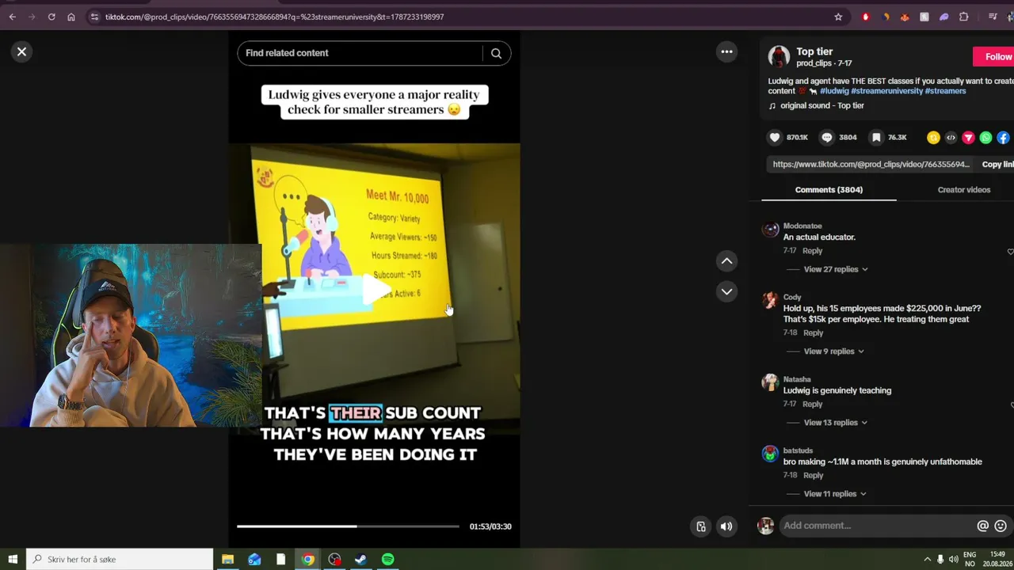Image resolution: width=1014 pixels, height=570 pixels.
Task: Switch to the Creator videos tab
Action: point(964,190)
